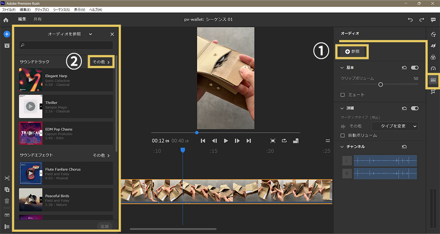Open the project panel icon in left sidebar
The image size is (440, 234).
coord(7,45)
